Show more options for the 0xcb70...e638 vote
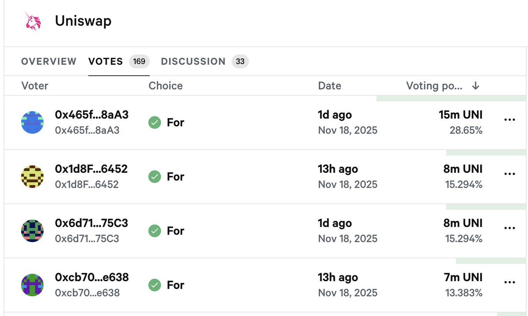The image size is (528, 316). [x=509, y=283]
